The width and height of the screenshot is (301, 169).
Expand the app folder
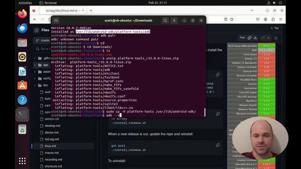(x=35, y=65)
